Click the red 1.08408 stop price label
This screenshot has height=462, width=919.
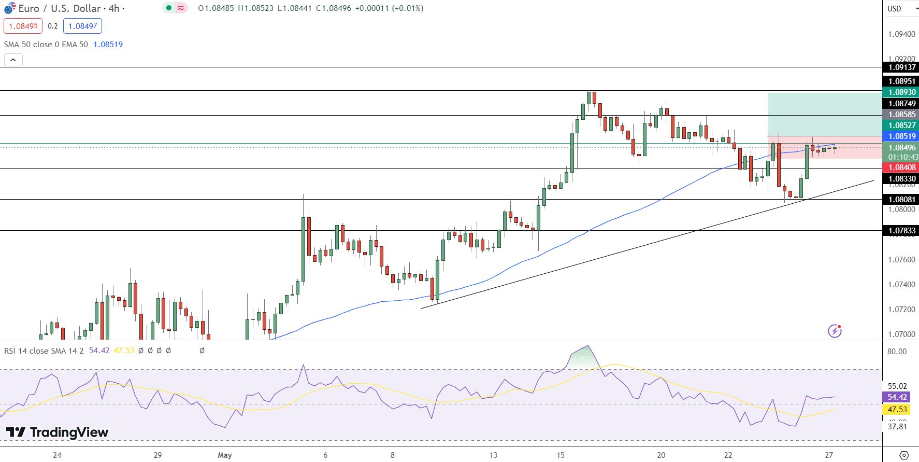(x=901, y=167)
